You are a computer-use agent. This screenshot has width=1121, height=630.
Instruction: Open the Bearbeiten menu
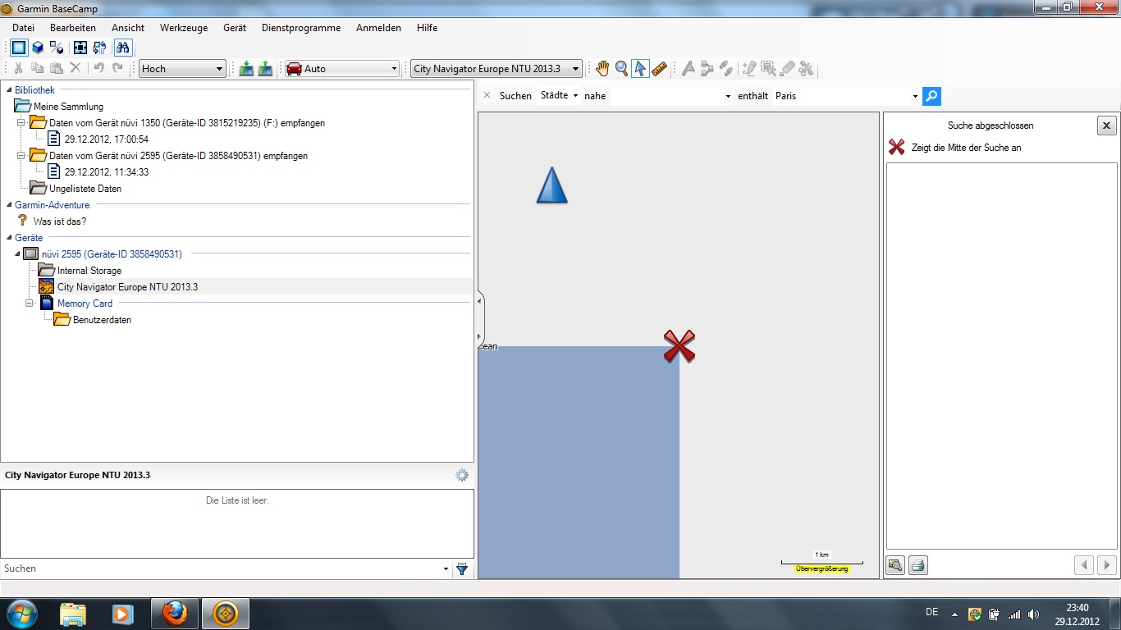[x=73, y=28]
